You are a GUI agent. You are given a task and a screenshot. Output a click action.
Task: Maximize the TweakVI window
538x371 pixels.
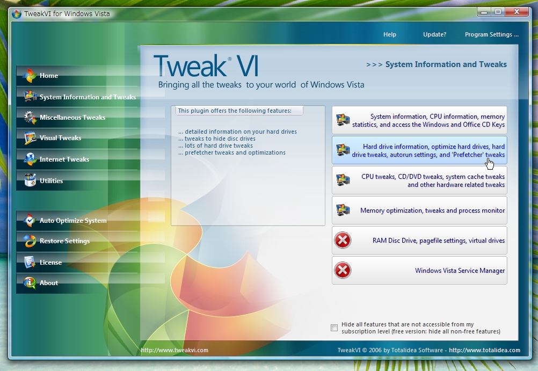pos(498,12)
